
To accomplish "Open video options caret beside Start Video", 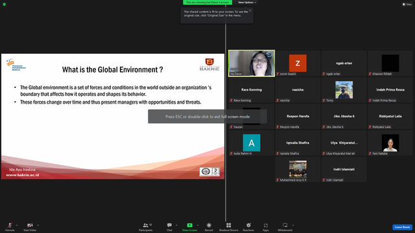I will tap(38, 225).
